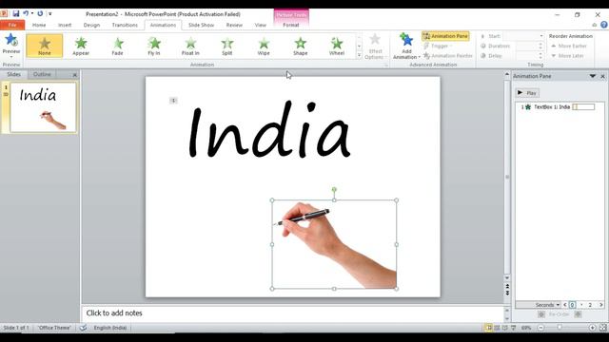This screenshot has height=342, width=609.
Task: Switch to Normal view in status bar
Action: click(488, 328)
